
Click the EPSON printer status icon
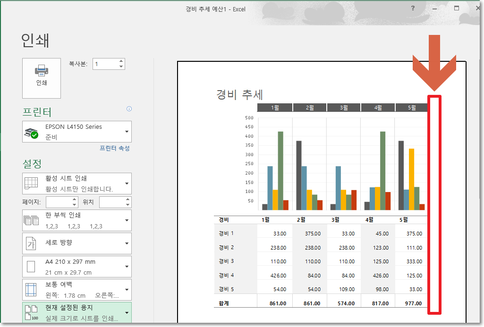31,133
